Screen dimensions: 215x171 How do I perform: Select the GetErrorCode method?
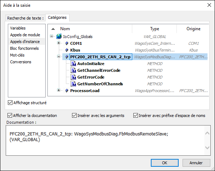click(91, 77)
